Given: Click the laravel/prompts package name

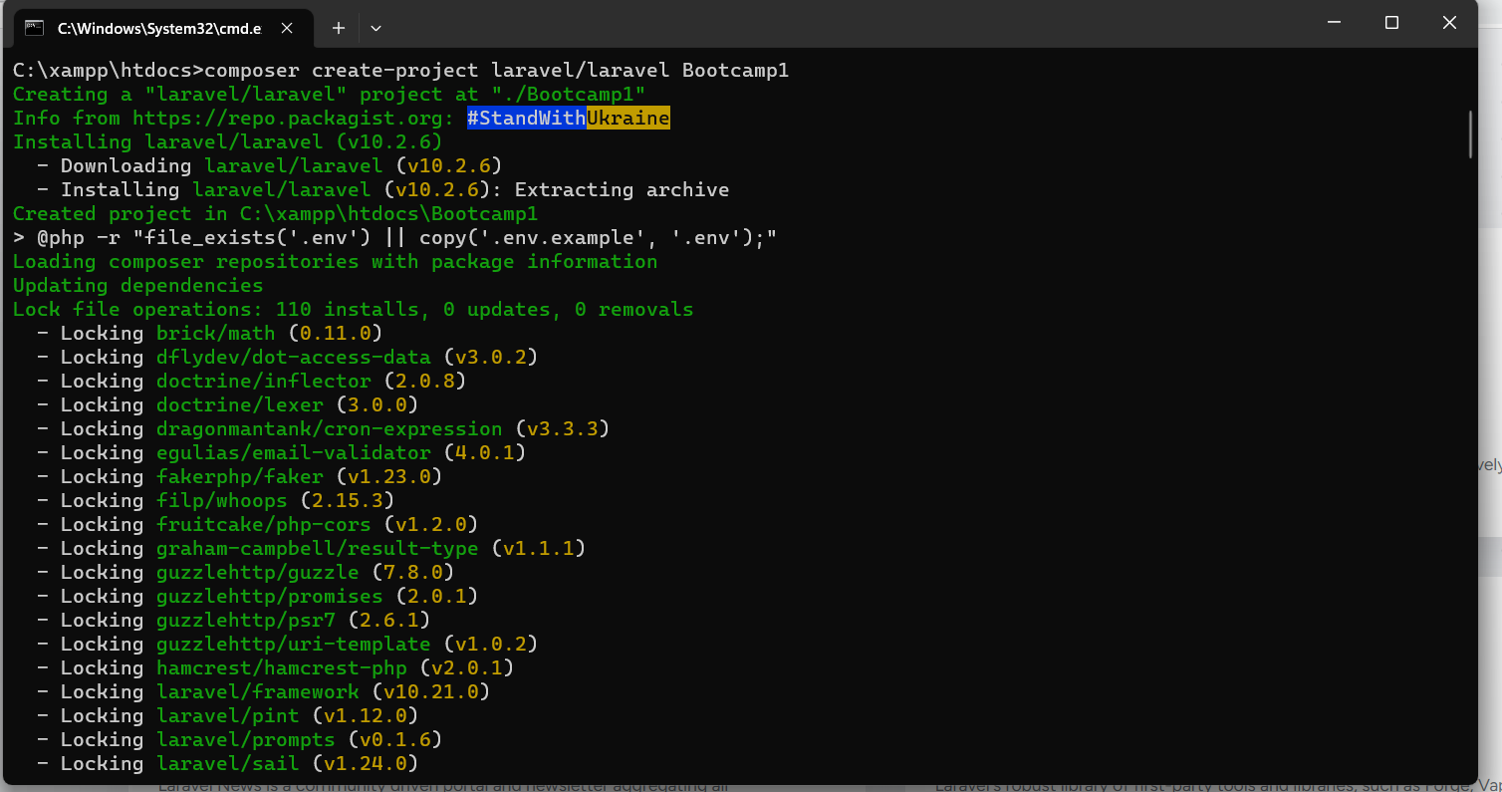Looking at the screenshot, I should (246, 740).
